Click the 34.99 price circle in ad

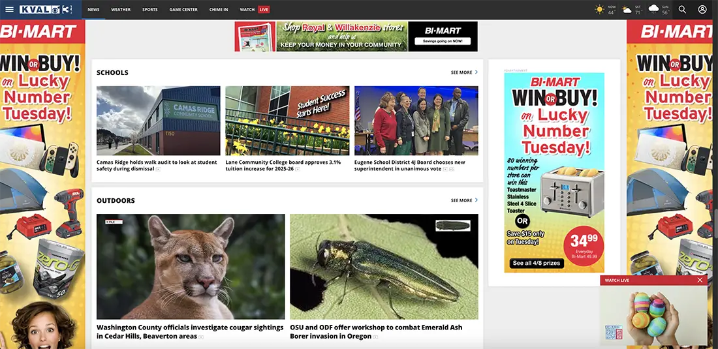pos(584,246)
